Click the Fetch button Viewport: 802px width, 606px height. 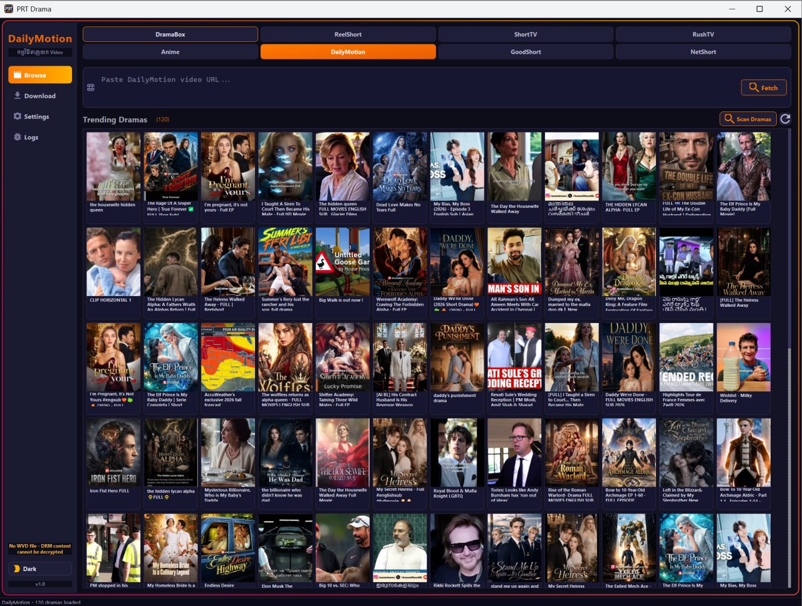coord(763,88)
